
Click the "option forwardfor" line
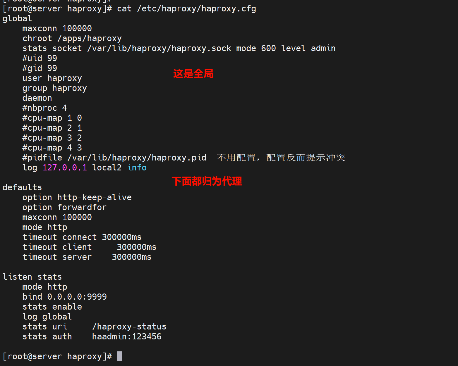tap(64, 207)
